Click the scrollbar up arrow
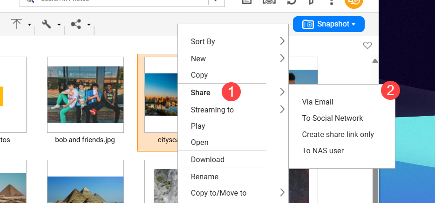The image size is (435, 203). tap(375, 61)
